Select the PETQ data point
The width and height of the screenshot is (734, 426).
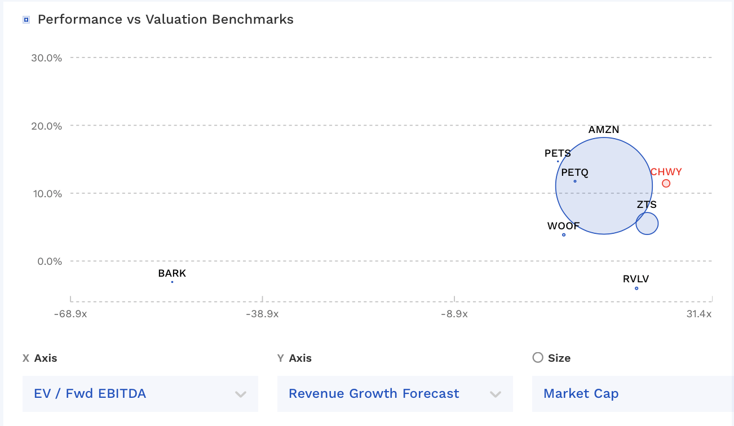[574, 181]
